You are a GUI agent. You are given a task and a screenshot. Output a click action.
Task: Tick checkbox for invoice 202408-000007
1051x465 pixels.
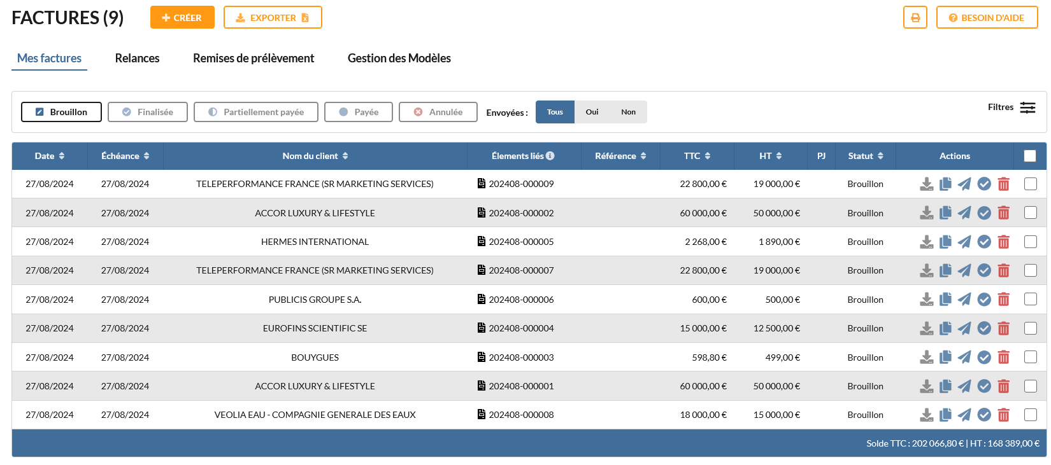[x=1031, y=270]
